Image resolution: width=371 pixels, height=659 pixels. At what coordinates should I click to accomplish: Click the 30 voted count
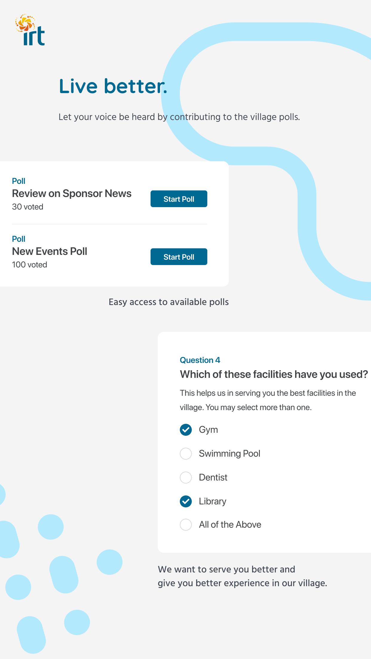pyautogui.click(x=27, y=207)
